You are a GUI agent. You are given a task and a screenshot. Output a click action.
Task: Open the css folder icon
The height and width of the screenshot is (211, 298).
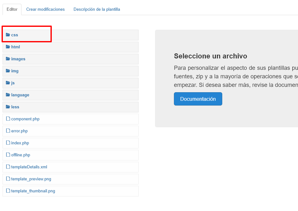point(8,35)
